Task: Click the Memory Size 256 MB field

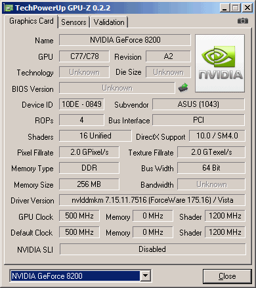Action: click(89, 184)
